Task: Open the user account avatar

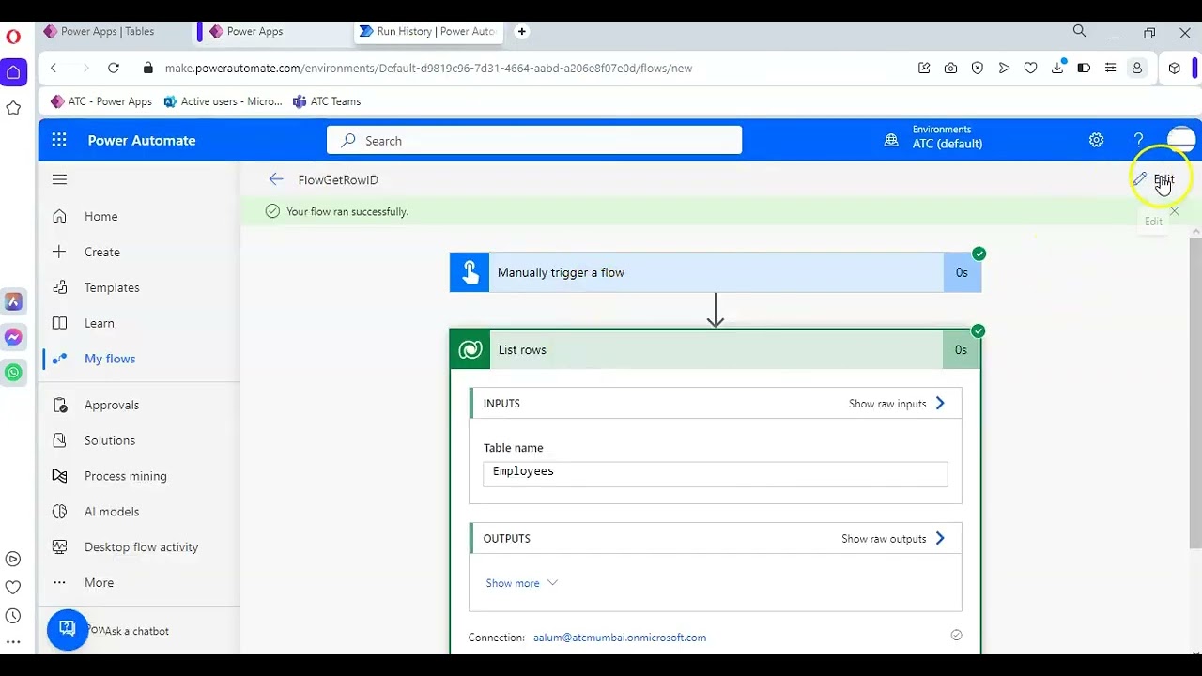Action: coord(1180,140)
